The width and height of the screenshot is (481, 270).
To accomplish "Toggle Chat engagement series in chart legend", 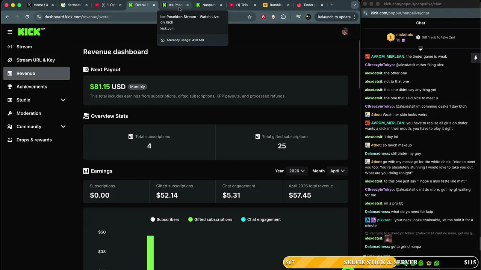I will tap(261, 219).
